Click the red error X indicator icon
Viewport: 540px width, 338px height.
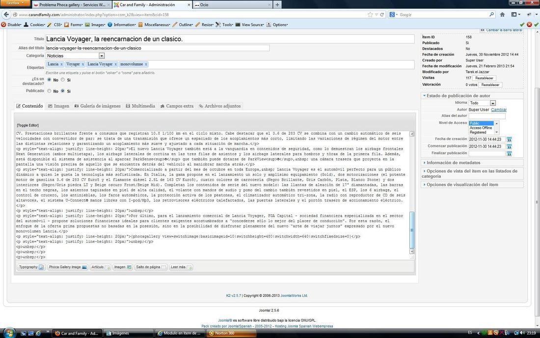pyautogui.click(x=529, y=25)
